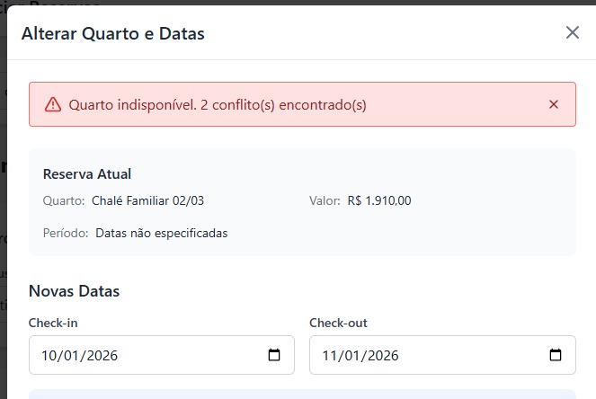Viewport: 596px width, 399px height.
Task: Open the Check-out calendar picker icon
Action: [x=556, y=355]
